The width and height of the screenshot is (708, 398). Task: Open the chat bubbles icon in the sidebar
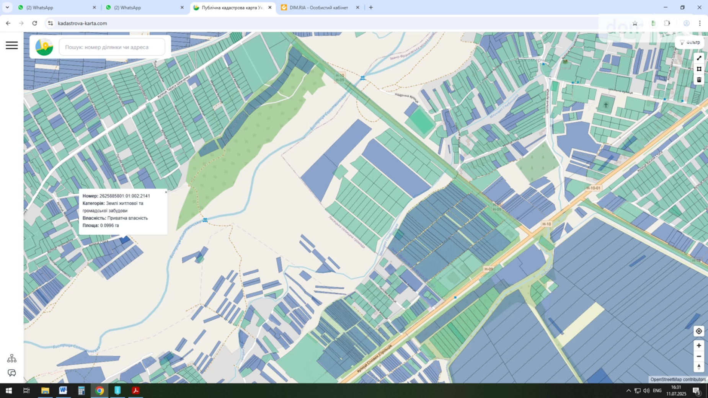click(11, 373)
